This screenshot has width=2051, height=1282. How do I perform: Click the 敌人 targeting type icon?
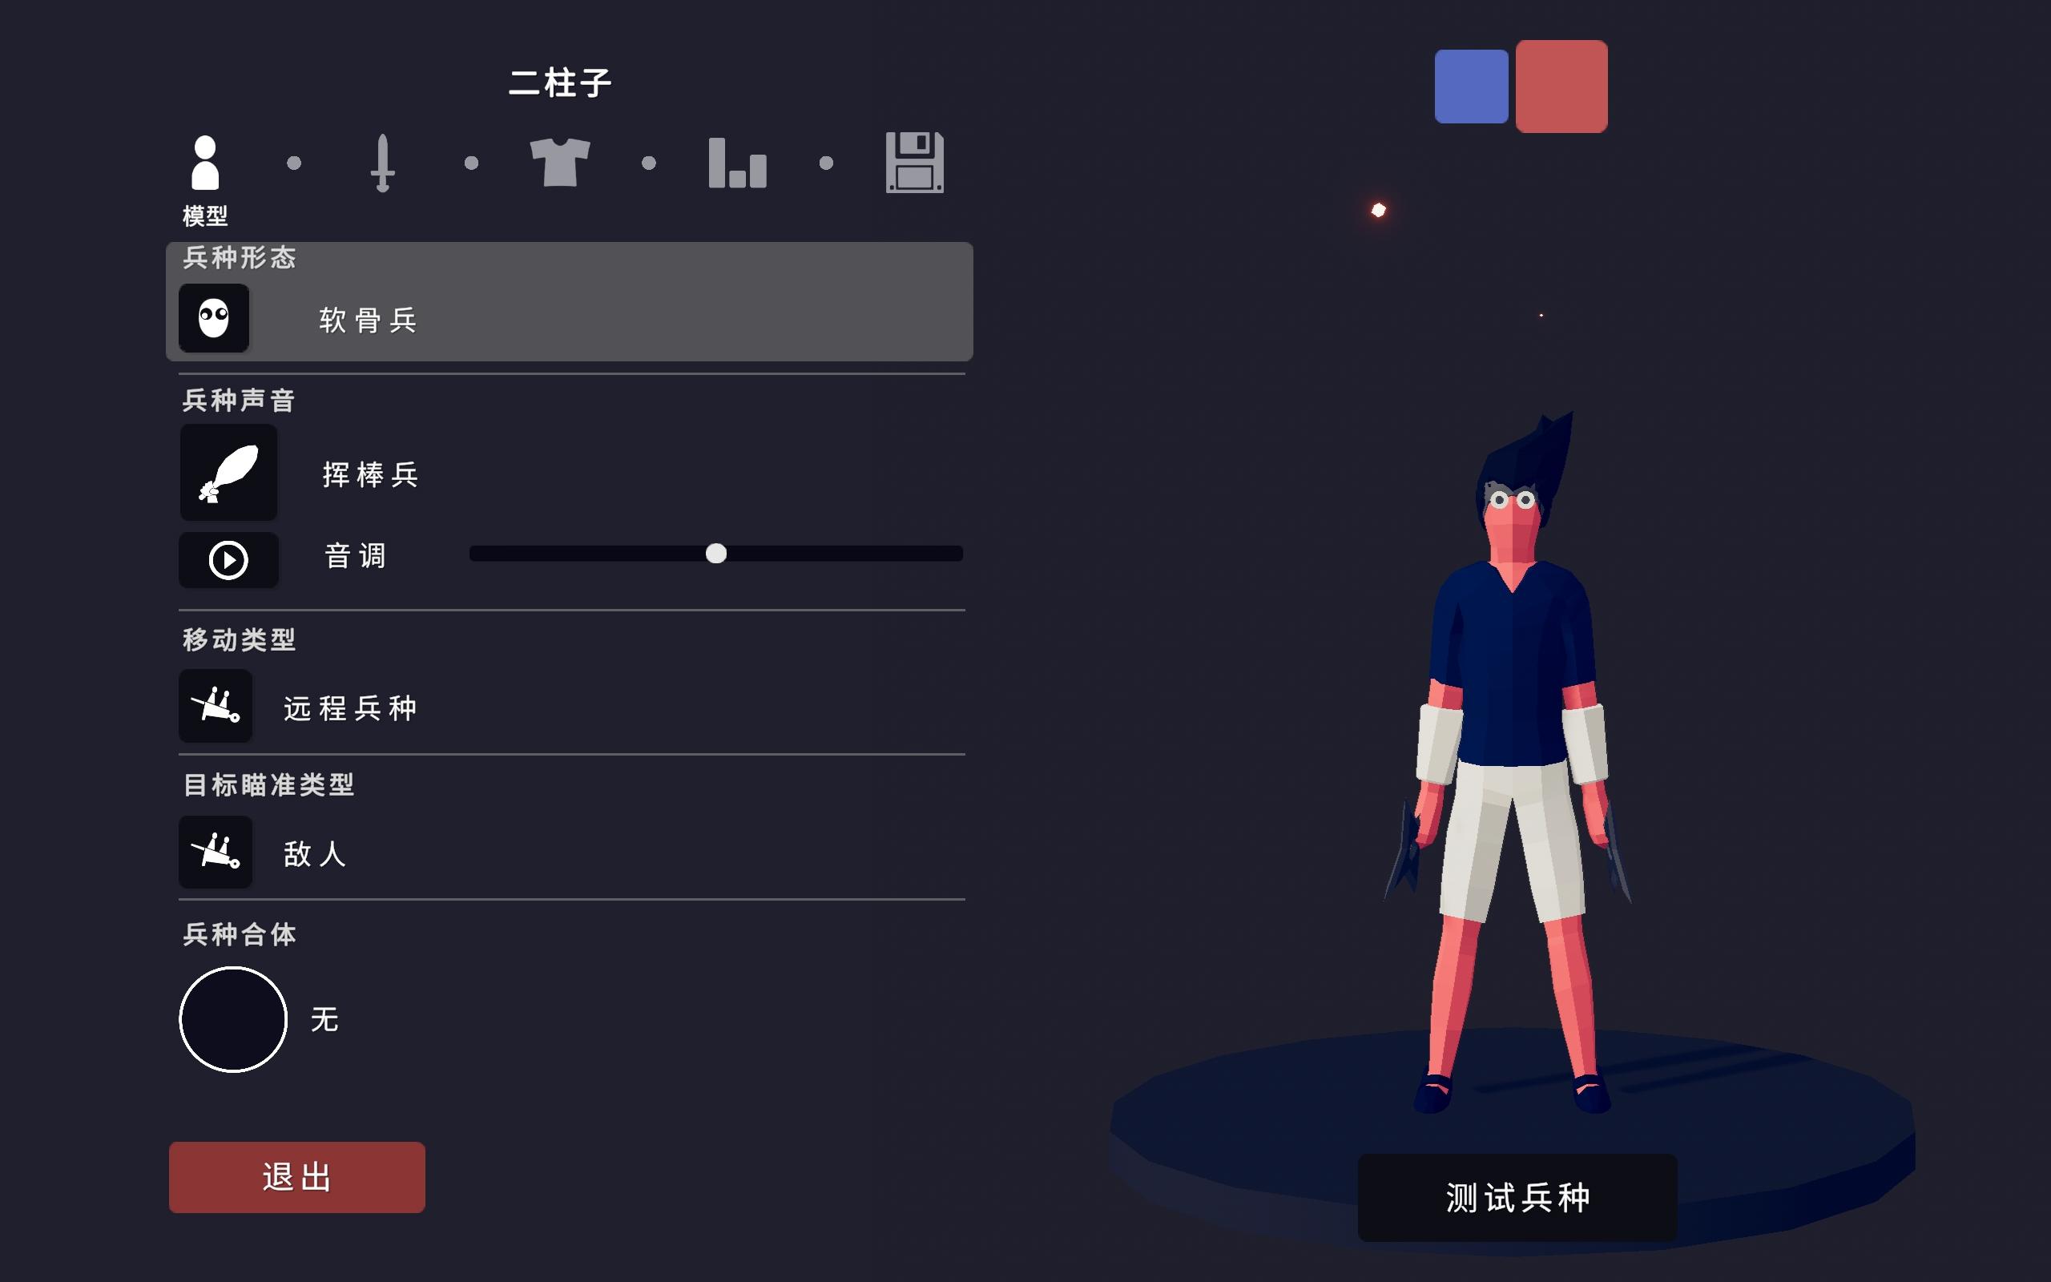tap(216, 851)
